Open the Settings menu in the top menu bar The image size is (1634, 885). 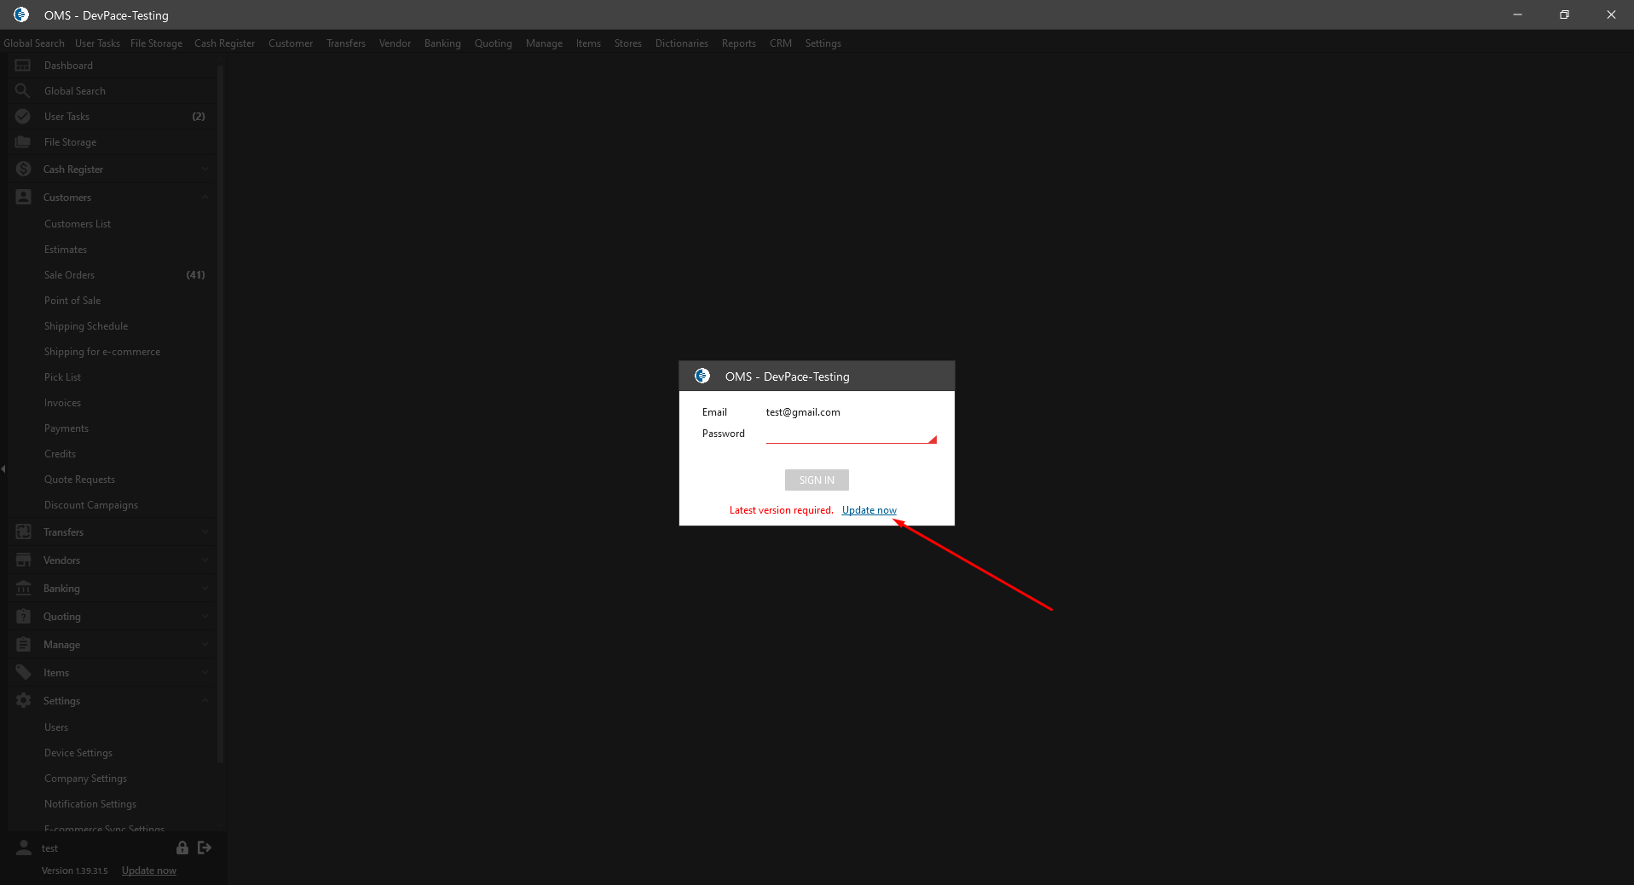[823, 43]
